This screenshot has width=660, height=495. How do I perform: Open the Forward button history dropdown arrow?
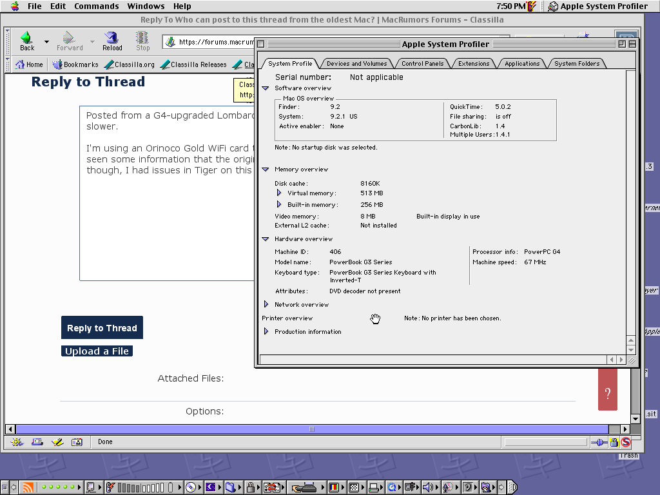(x=92, y=42)
